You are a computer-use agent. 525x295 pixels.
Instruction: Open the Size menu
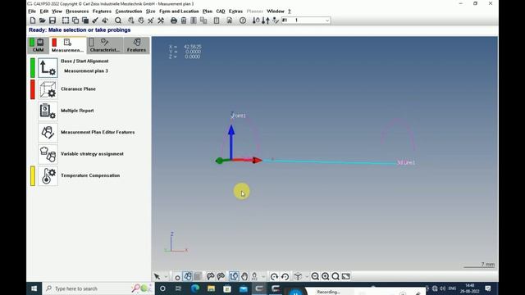[x=151, y=11]
